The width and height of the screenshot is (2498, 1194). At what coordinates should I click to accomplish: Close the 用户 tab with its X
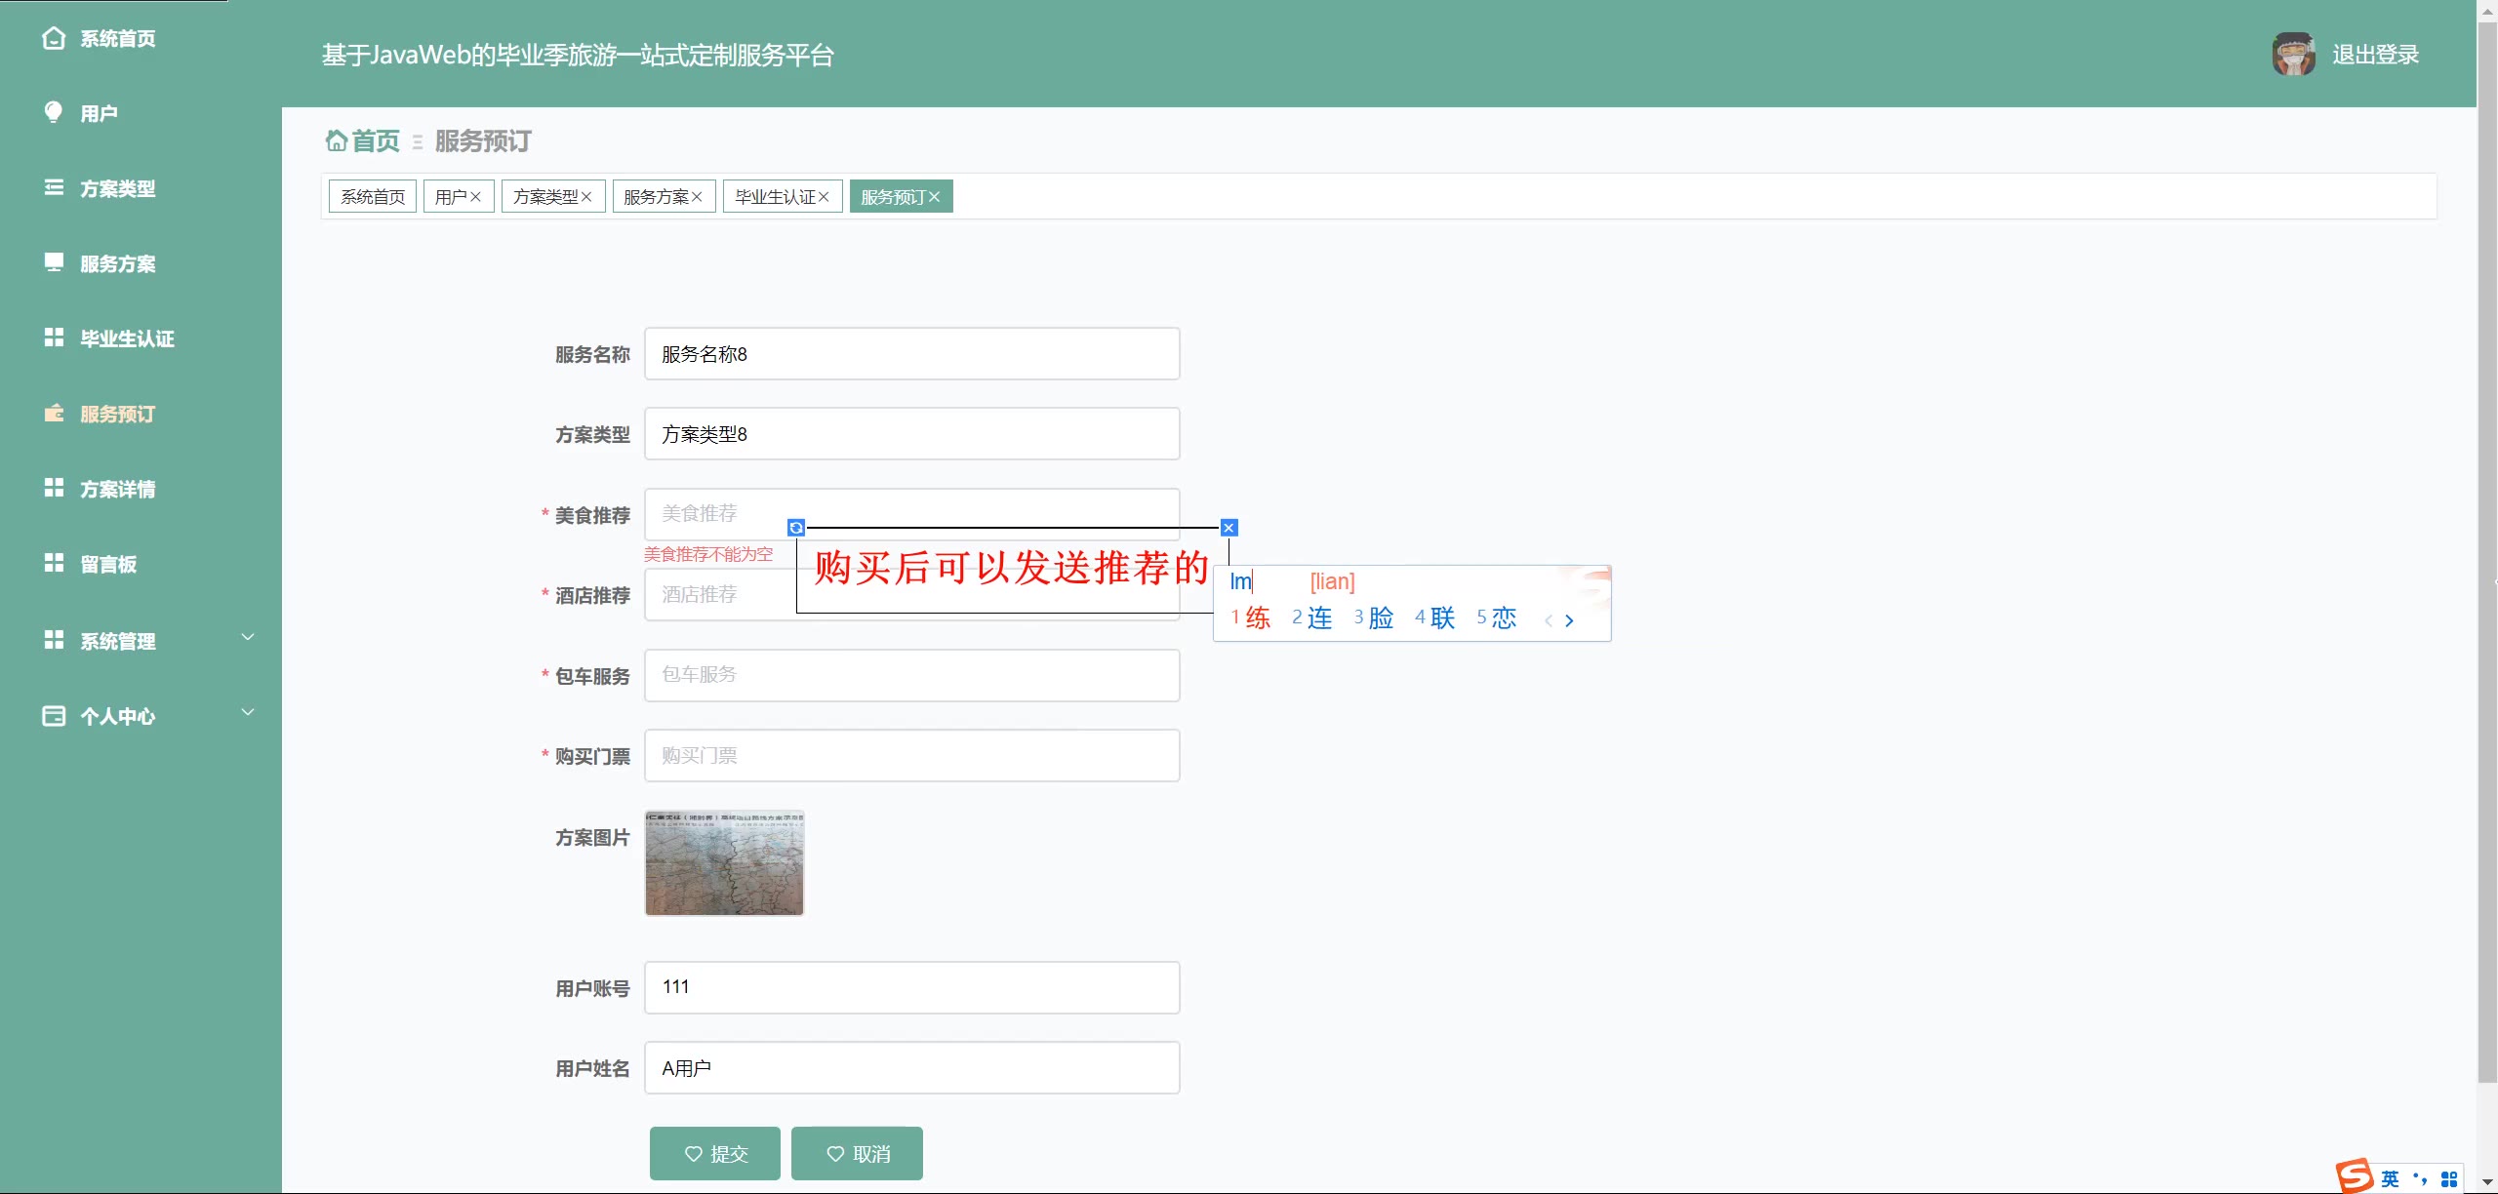click(475, 197)
